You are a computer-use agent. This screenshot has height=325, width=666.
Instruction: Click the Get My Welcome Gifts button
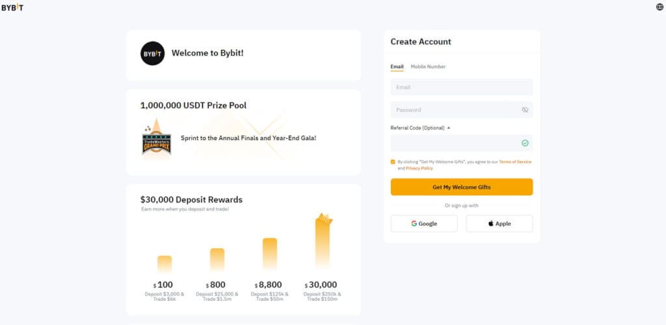coord(462,187)
